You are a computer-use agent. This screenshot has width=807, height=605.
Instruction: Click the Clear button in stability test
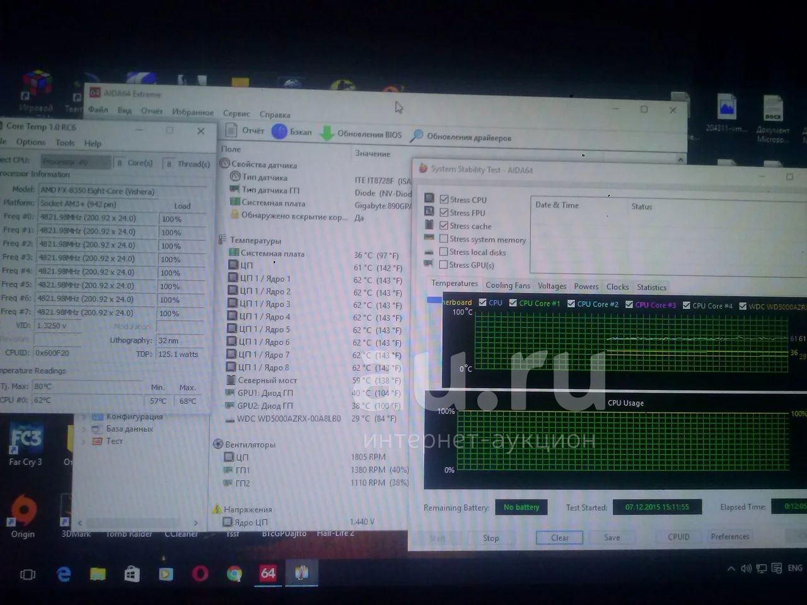559,538
